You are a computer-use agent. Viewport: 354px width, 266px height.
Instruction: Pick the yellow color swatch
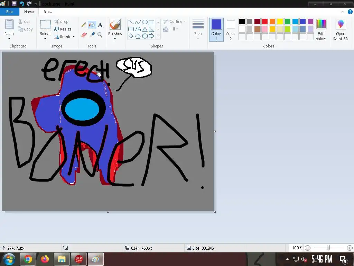[280, 21]
